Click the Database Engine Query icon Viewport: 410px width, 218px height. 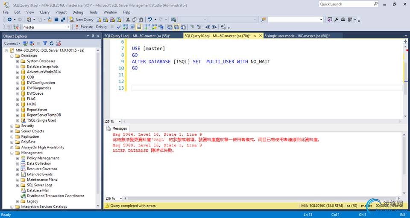(99, 20)
